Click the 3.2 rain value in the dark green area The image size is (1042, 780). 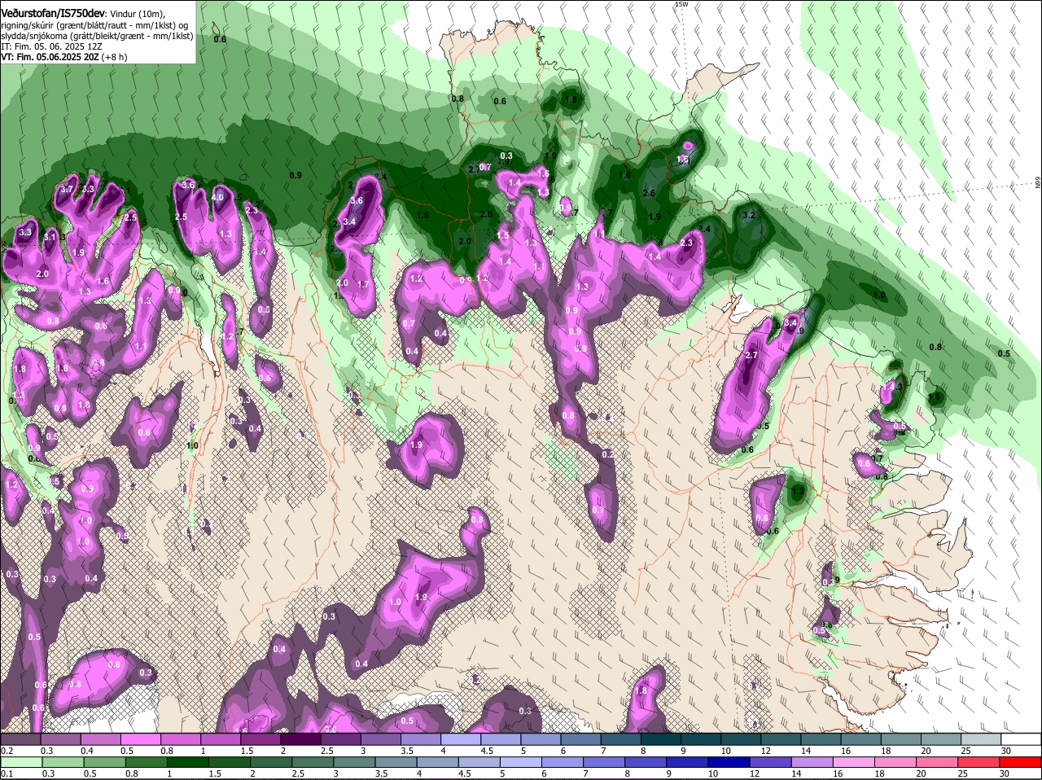coord(750,215)
